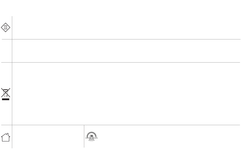Click the Roman numeral inside the diamond
This screenshot has height=162, width=241.
6,27
